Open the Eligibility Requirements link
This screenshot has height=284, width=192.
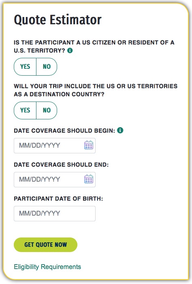pos(47,267)
